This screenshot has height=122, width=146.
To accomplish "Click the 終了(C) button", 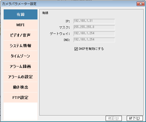I will pyautogui.click(x=135, y=118).
